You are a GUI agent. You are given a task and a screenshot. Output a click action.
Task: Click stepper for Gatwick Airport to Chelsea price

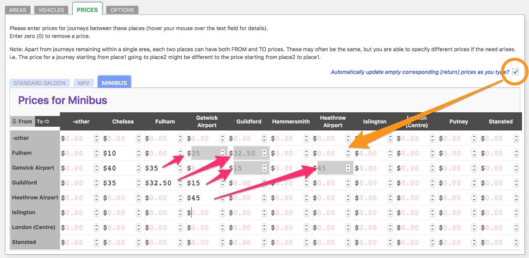click(x=138, y=168)
